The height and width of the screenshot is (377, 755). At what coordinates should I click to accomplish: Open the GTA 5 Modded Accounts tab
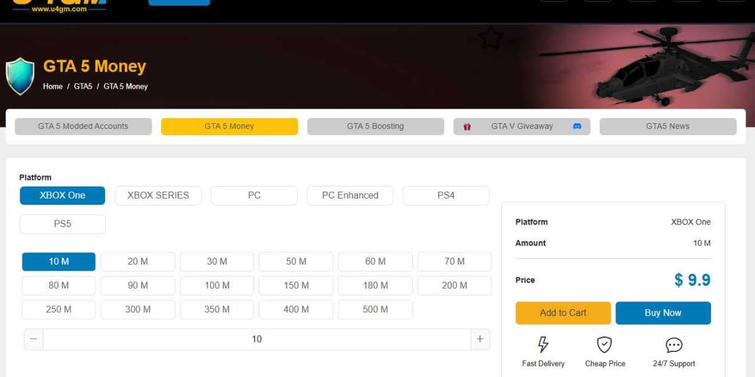click(83, 126)
